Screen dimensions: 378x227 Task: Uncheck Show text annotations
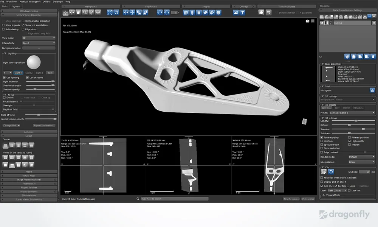tap(23, 25)
